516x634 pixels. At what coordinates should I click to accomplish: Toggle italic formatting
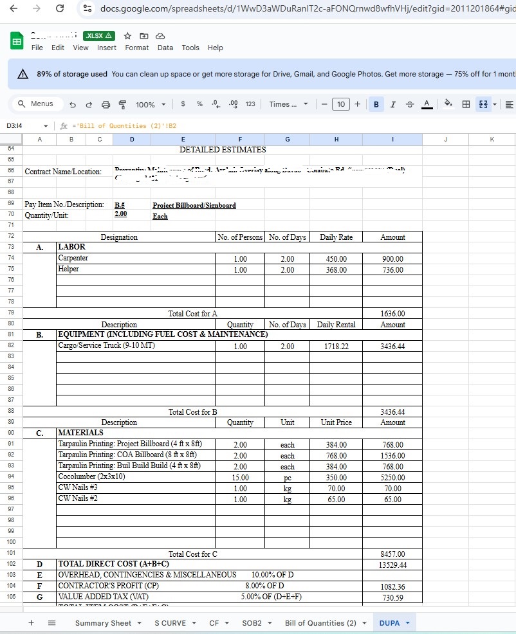pyautogui.click(x=392, y=104)
